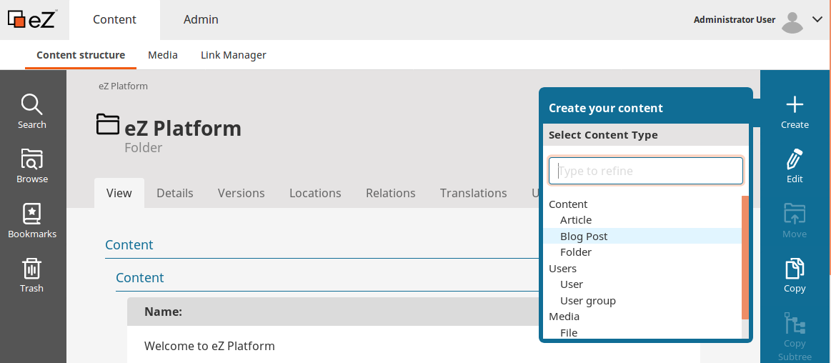Click the eZ logo icon
The image size is (831, 363).
[32, 19]
